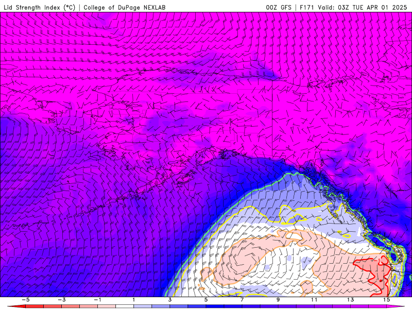Click the 15 value on the color scale

[x=387, y=300]
